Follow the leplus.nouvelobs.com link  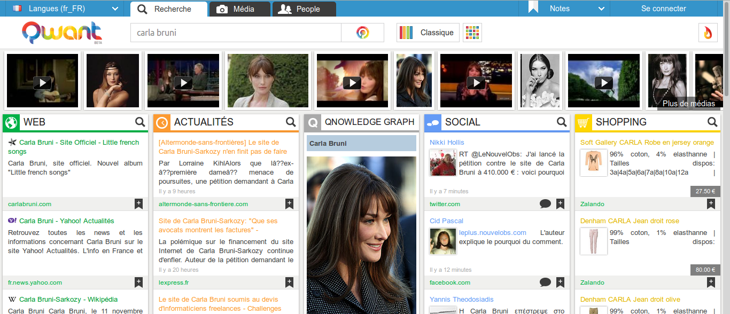point(493,232)
